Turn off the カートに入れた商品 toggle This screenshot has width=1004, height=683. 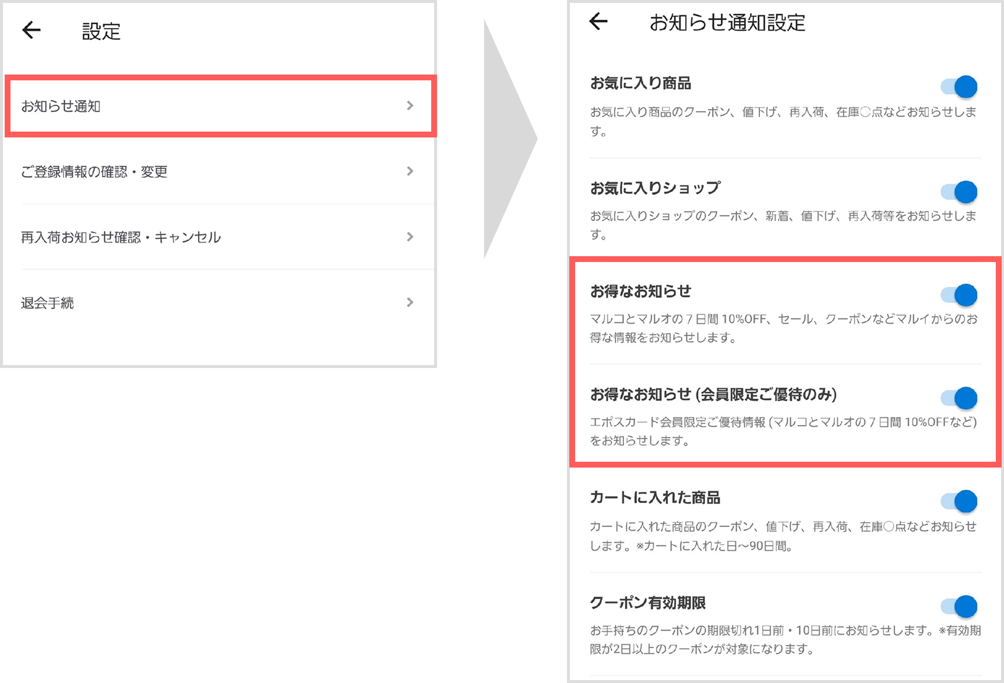click(x=964, y=500)
